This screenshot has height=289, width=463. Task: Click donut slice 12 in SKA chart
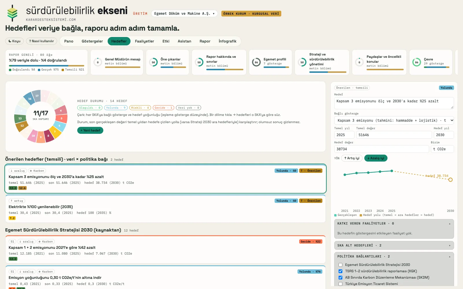pyautogui.click(x=22, y=125)
